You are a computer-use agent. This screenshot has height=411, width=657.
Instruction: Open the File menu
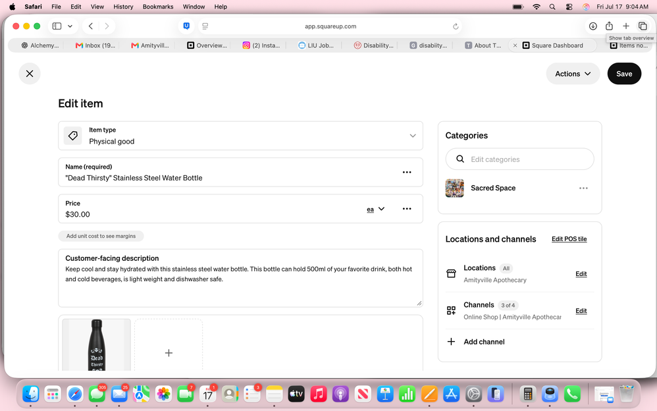click(x=56, y=7)
